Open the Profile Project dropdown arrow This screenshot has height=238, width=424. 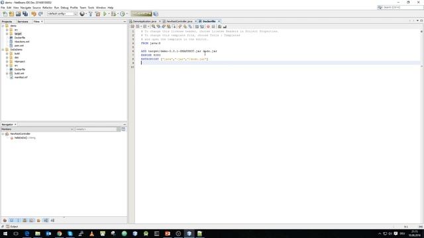pyautogui.click(x=127, y=14)
